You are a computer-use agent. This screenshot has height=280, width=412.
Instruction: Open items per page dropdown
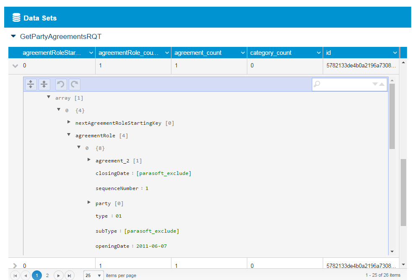pyautogui.click(x=93, y=275)
